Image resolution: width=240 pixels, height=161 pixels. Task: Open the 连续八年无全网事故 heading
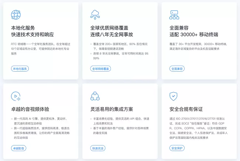112,34
